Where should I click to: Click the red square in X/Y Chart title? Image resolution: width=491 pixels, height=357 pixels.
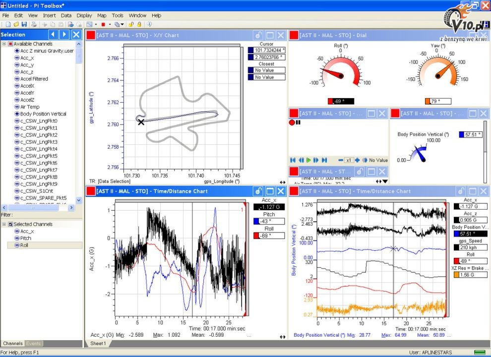[91, 35]
